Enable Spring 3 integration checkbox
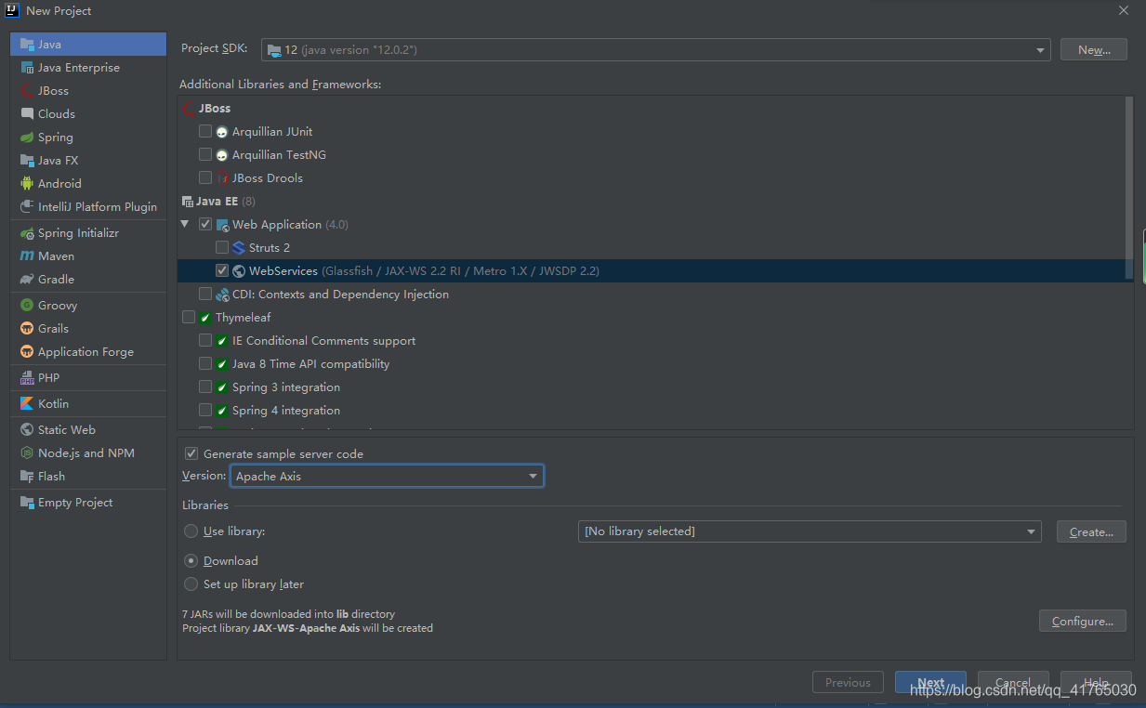 click(205, 387)
